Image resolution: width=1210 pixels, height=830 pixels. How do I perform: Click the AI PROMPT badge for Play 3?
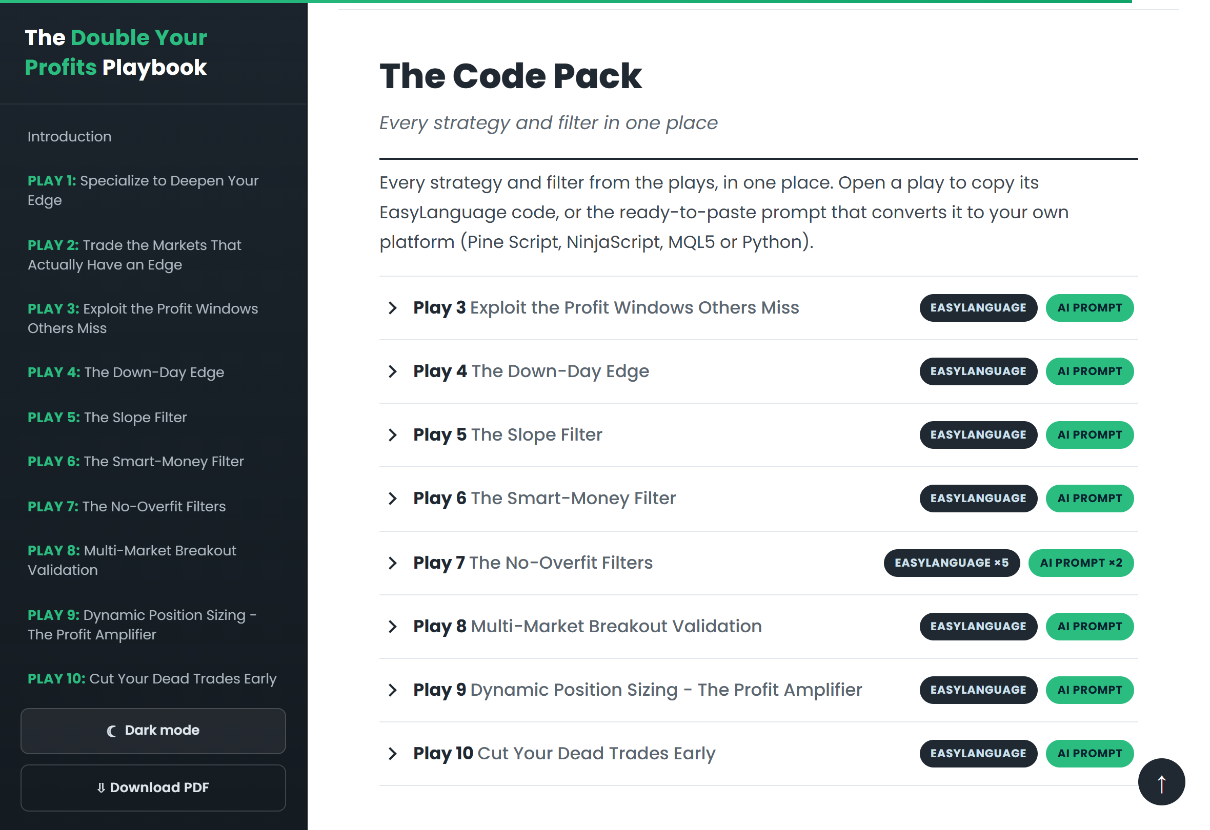pyautogui.click(x=1089, y=307)
